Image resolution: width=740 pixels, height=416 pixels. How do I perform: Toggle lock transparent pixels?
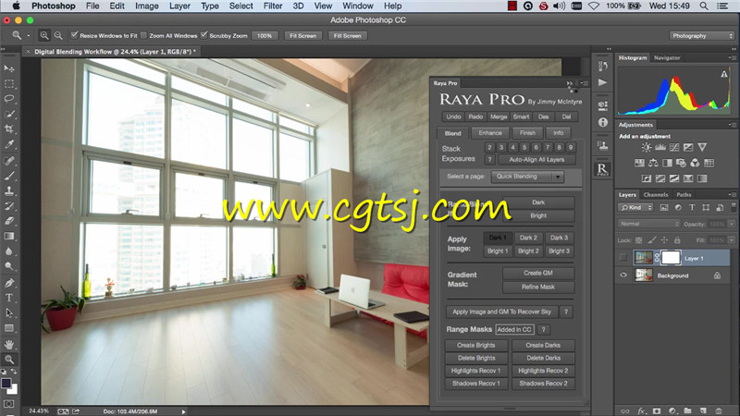coord(638,240)
